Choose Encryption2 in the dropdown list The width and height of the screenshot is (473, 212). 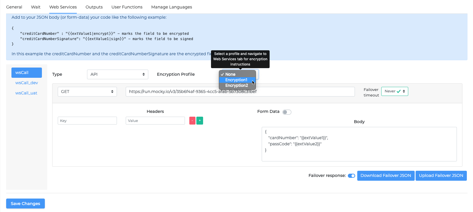pyautogui.click(x=236, y=85)
